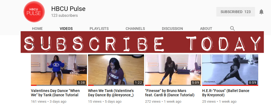Viewport: 271px width, 108px height.
Task: Open the When We Tank title link
Action: [x=111, y=93]
